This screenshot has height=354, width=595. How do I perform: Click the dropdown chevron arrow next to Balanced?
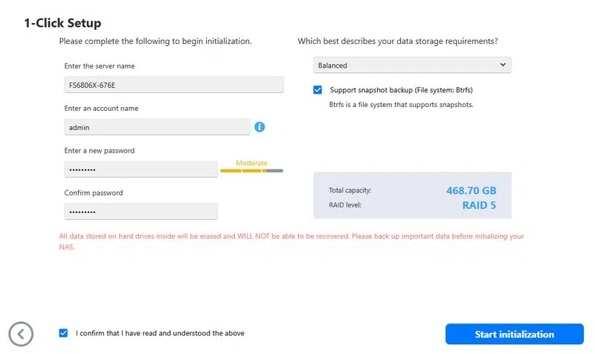[503, 65]
